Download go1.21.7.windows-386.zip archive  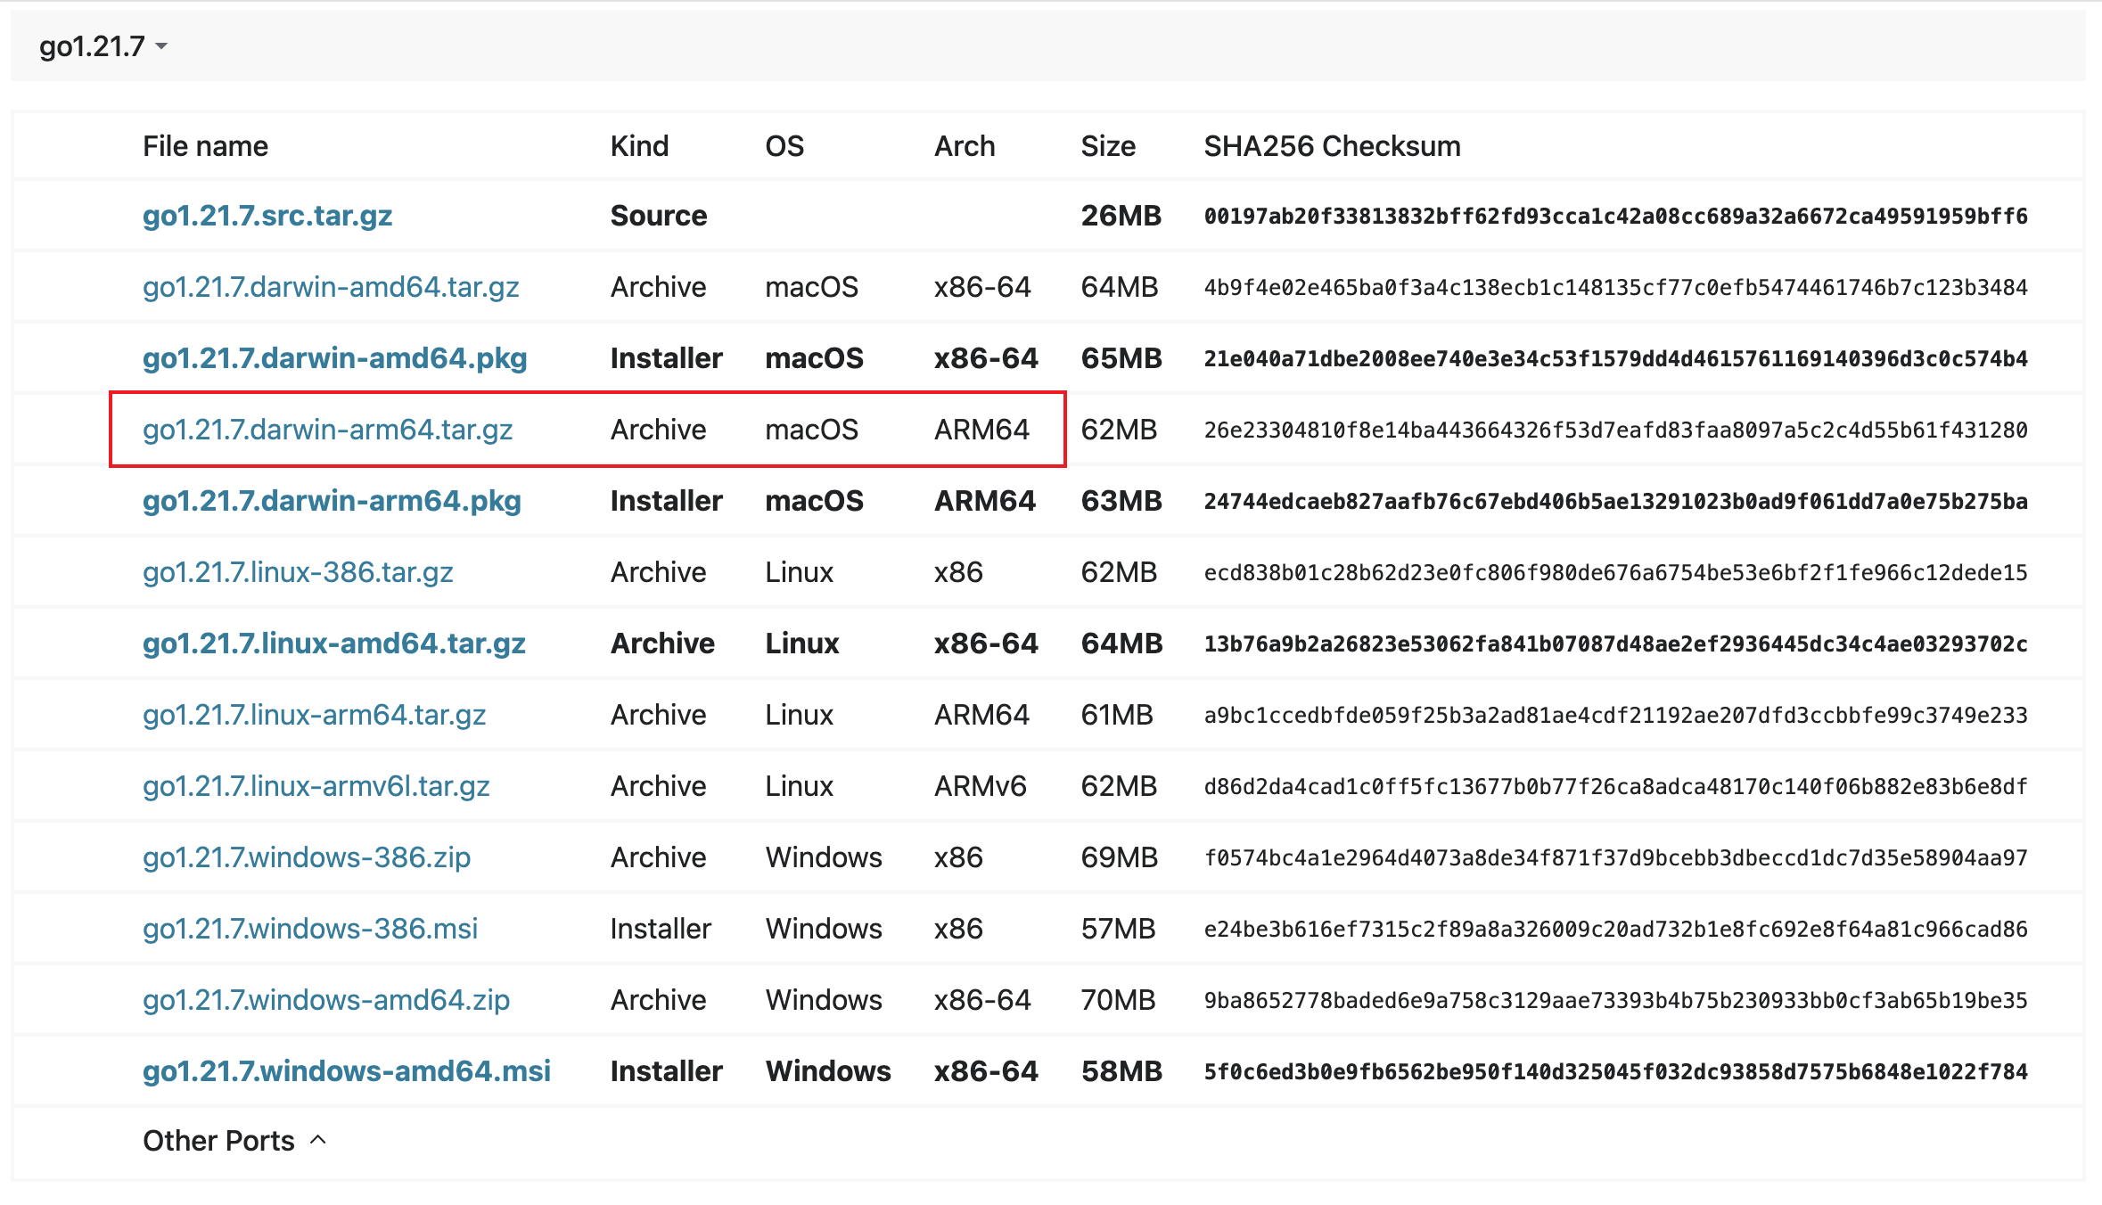click(307, 857)
